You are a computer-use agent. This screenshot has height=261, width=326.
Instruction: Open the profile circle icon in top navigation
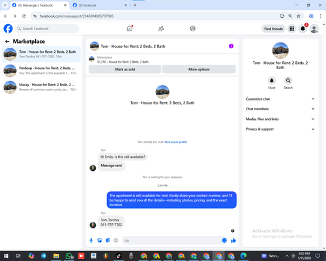coord(192,29)
